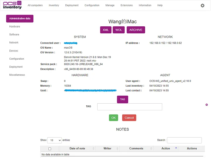Click 'No data available in table' row

(122, 154)
